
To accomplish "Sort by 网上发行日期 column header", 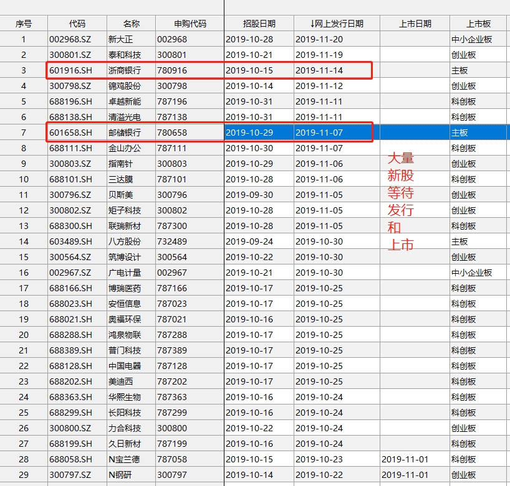I will point(337,24).
